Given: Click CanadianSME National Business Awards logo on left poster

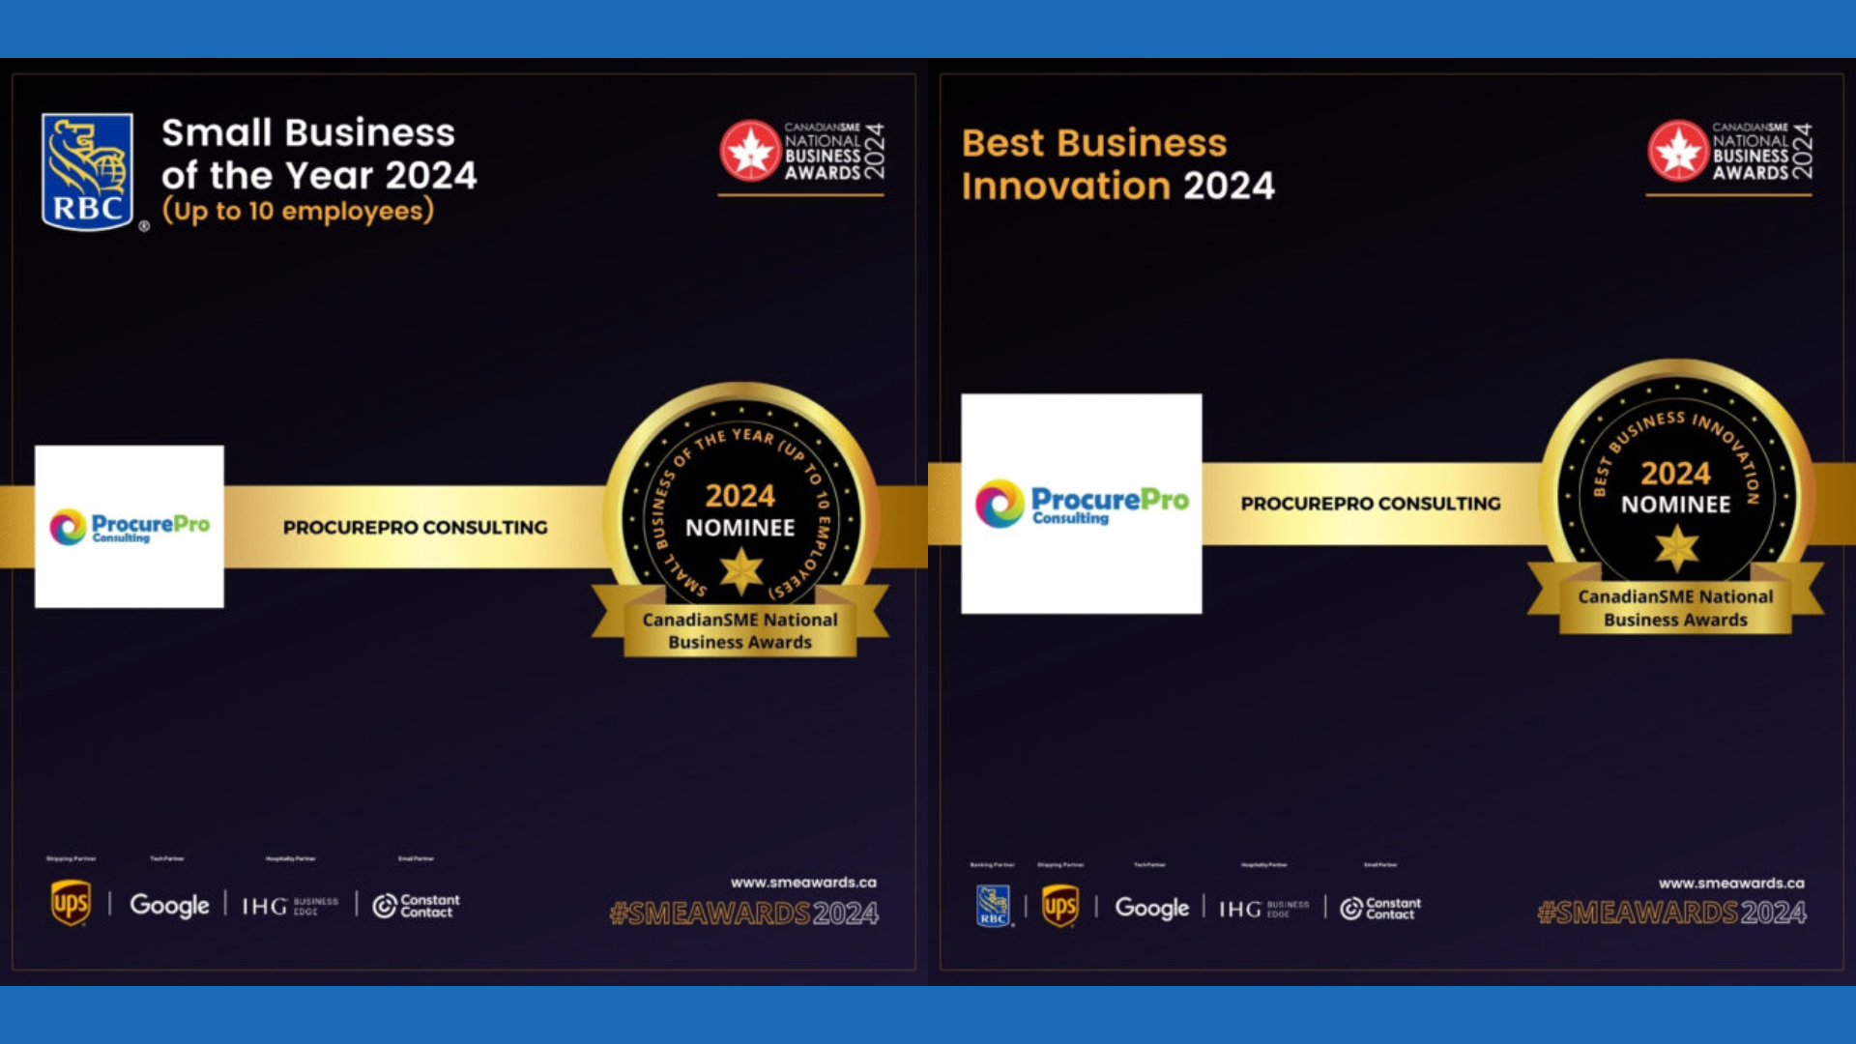Looking at the screenshot, I should [801, 153].
